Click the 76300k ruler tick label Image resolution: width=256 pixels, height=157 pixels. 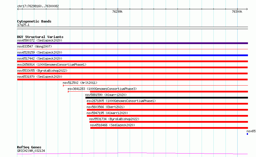click(237, 12)
